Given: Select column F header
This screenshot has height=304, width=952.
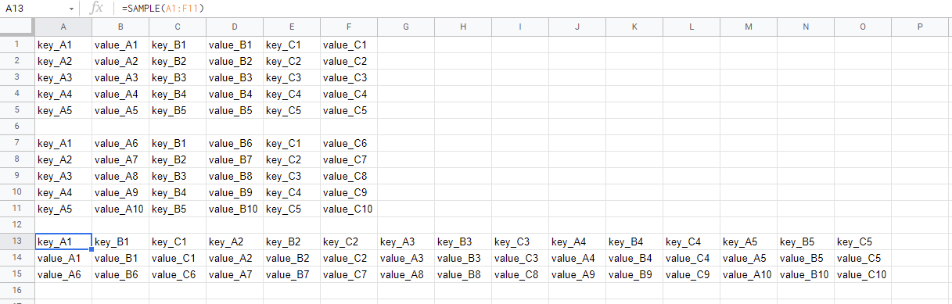Looking at the screenshot, I should 349,27.
